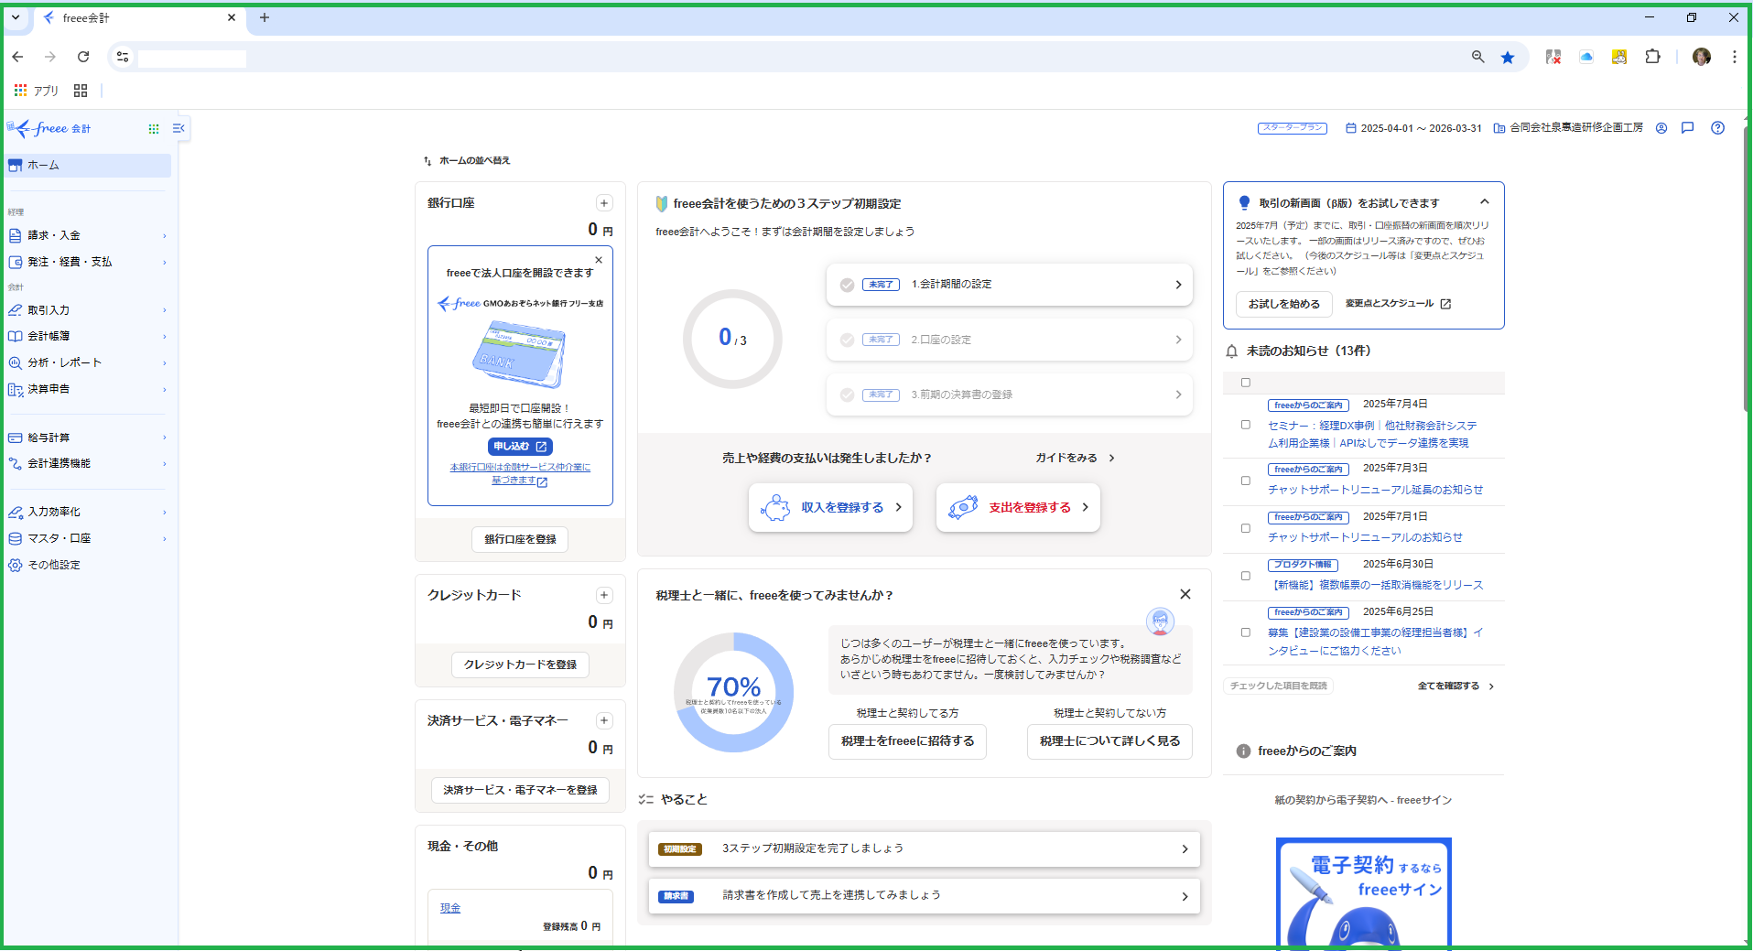Check the 2025年7月3日 notification checkbox

(x=1246, y=481)
